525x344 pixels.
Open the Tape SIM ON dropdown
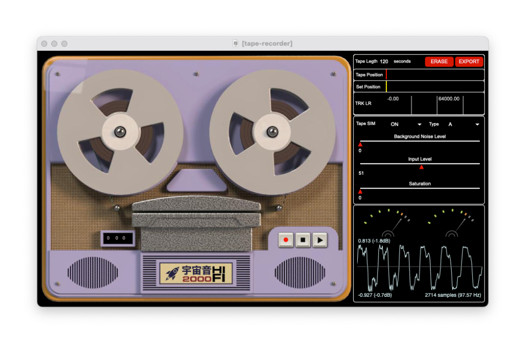[405, 125]
